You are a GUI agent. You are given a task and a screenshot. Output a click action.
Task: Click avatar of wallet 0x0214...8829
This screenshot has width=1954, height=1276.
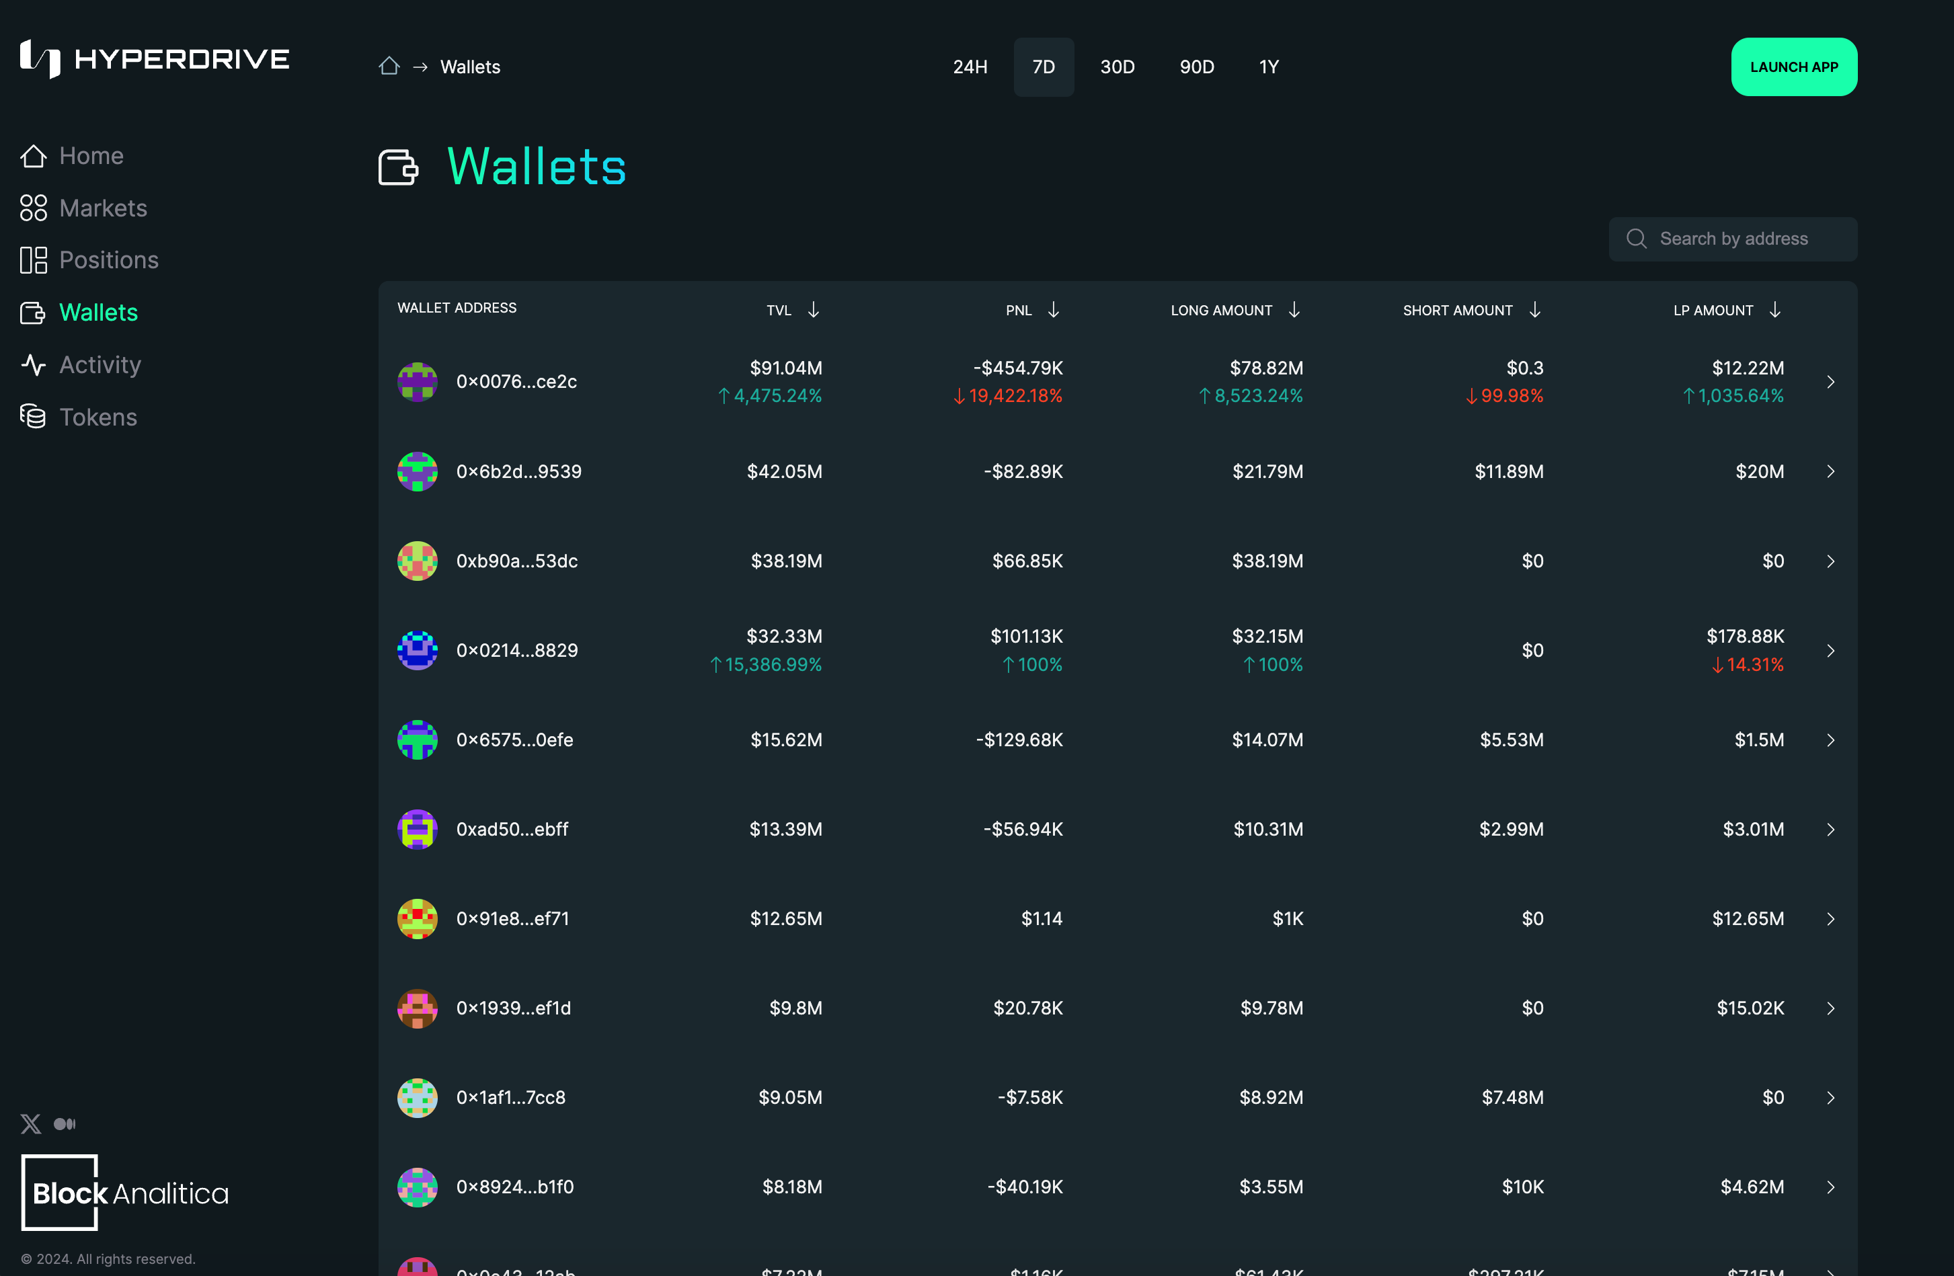417,650
